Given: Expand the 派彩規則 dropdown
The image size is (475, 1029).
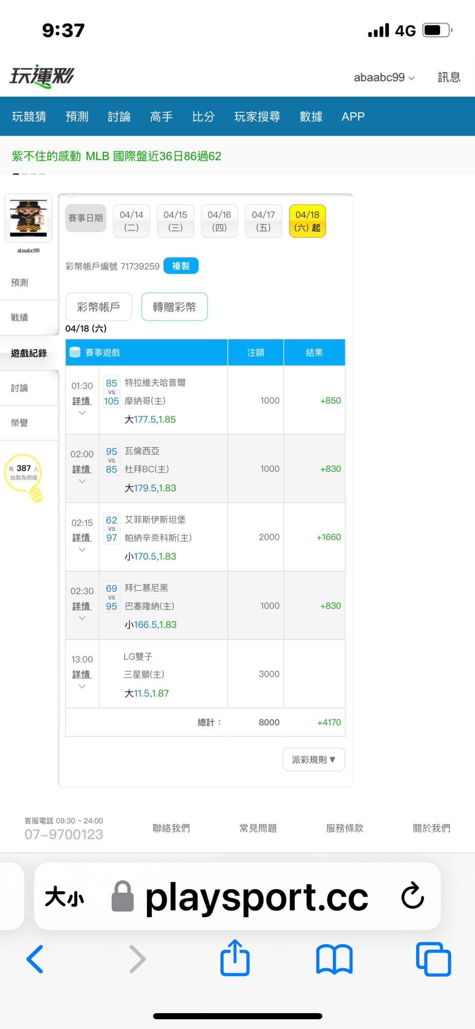Looking at the screenshot, I should pyautogui.click(x=314, y=760).
